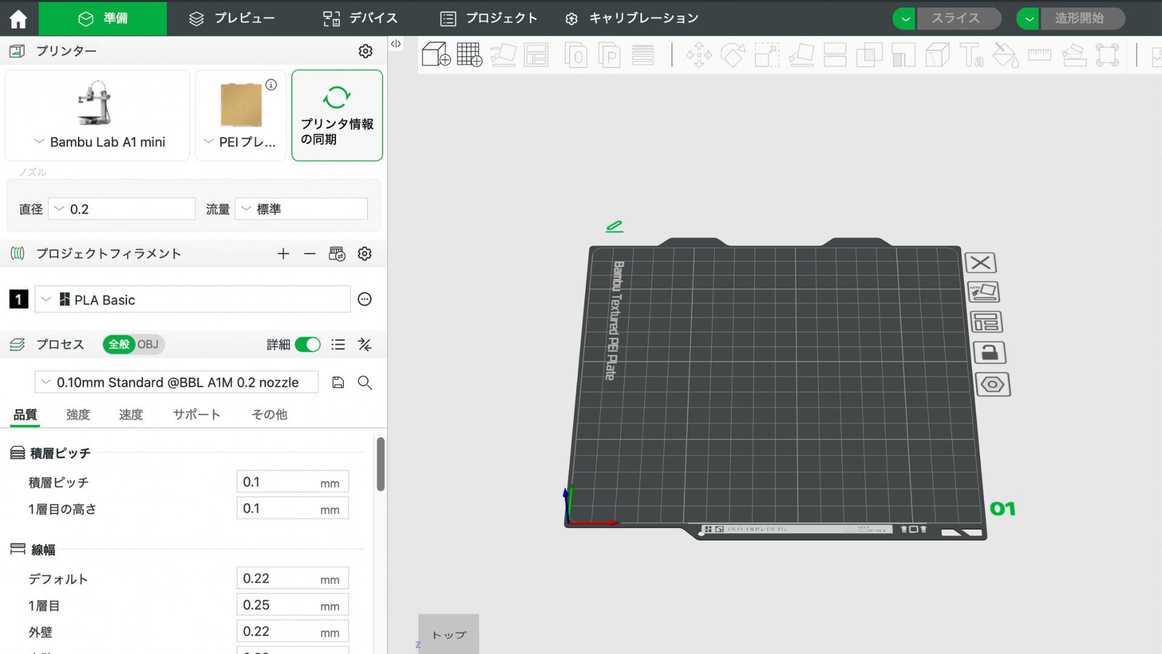
Task: Select the color painting tool
Action: coord(1005,55)
